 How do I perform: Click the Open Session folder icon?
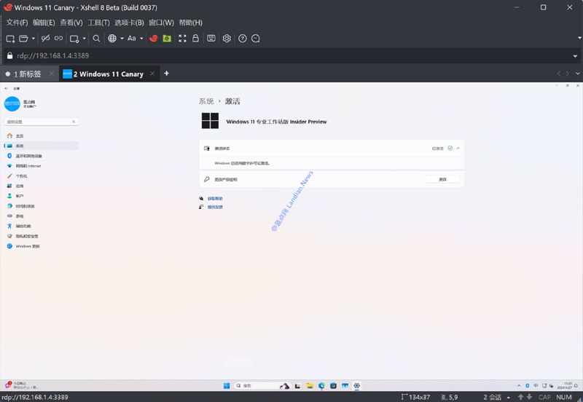click(23, 39)
